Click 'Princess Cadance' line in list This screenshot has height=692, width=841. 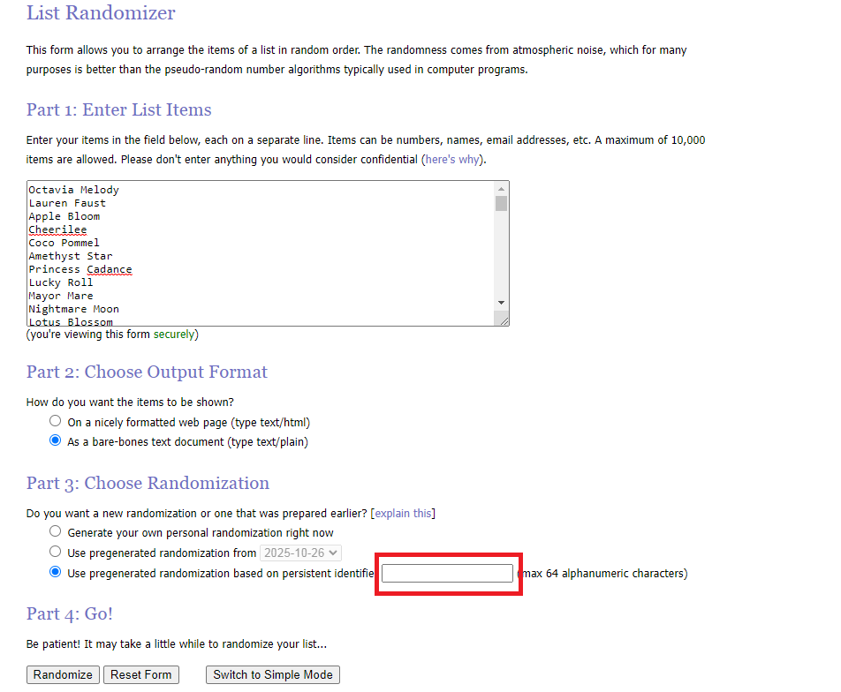click(x=80, y=269)
